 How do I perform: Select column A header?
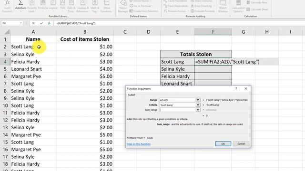33,32
